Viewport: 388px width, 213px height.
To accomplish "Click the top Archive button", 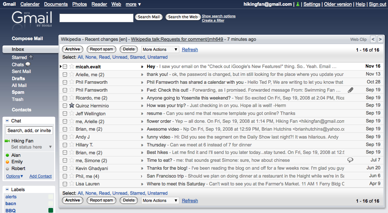I will click(x=72, y=49).
